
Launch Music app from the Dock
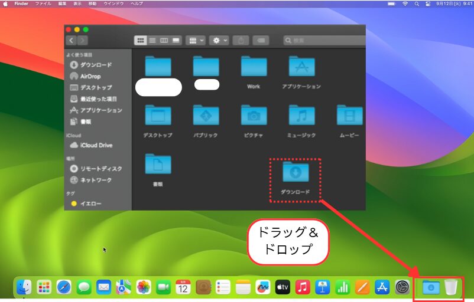[x=303, y=287]
